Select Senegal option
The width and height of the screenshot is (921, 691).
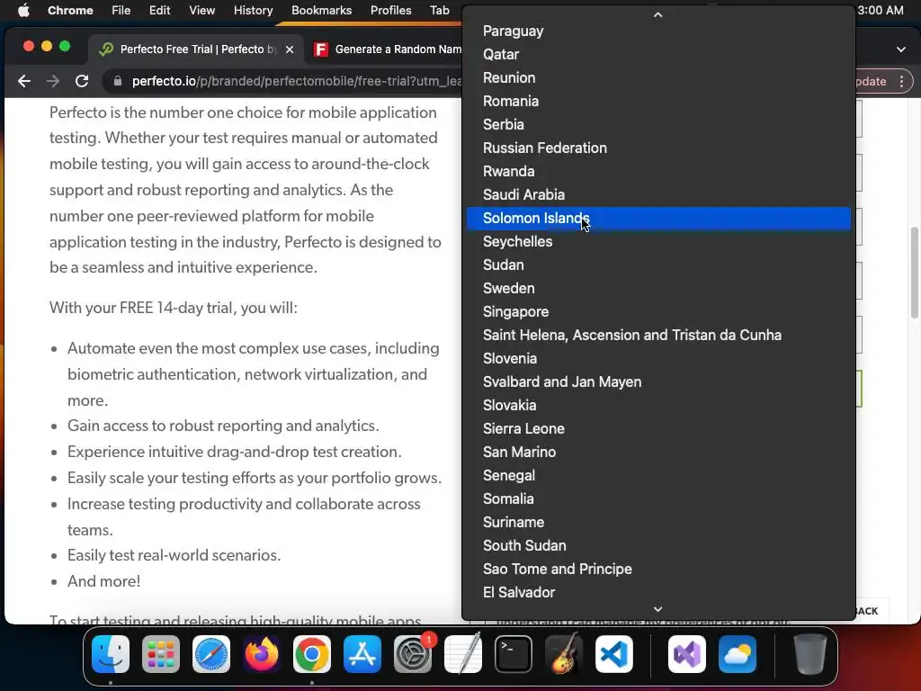click(x=658, y=475)
